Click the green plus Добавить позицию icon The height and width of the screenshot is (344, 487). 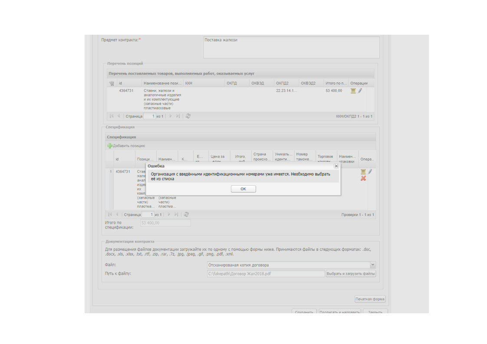pyautogui.click(x=110, y=146)
